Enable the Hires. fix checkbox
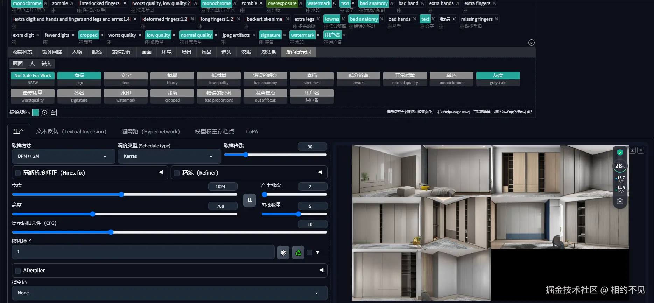 [18, 173]
